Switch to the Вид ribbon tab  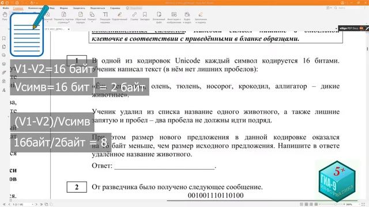pyautogui.click(x=52, y=8)
